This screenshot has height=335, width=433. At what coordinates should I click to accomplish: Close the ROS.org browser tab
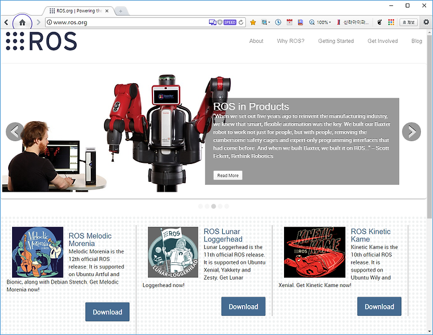coord(107,11)
